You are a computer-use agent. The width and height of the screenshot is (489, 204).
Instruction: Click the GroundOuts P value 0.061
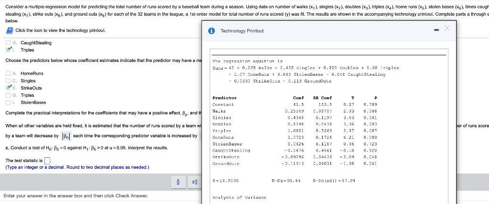(x=370, y=163)
